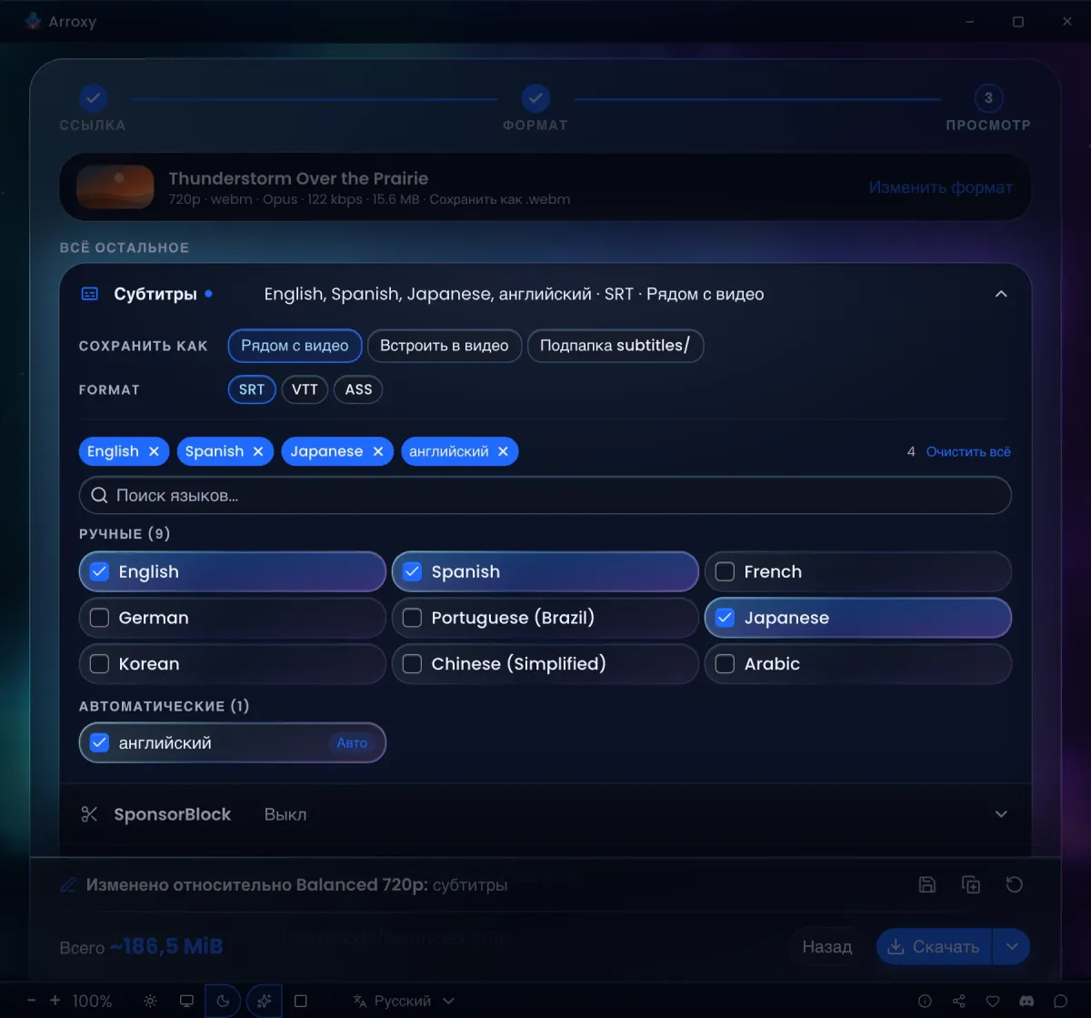
Task: Check the German subtitle checkbox
Action: click(x=99, y=618)
